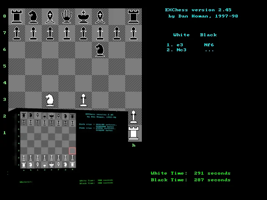
Task: Click the empty h3 square on main board
Action: 133,100
